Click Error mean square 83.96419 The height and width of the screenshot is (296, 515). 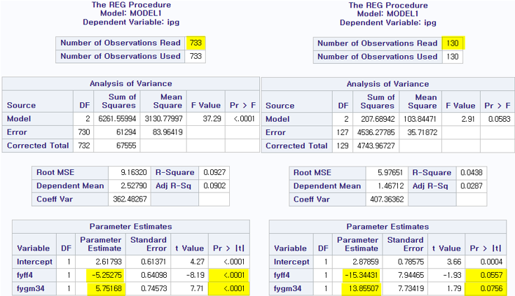pyautogui.click(x=168, y=132)
